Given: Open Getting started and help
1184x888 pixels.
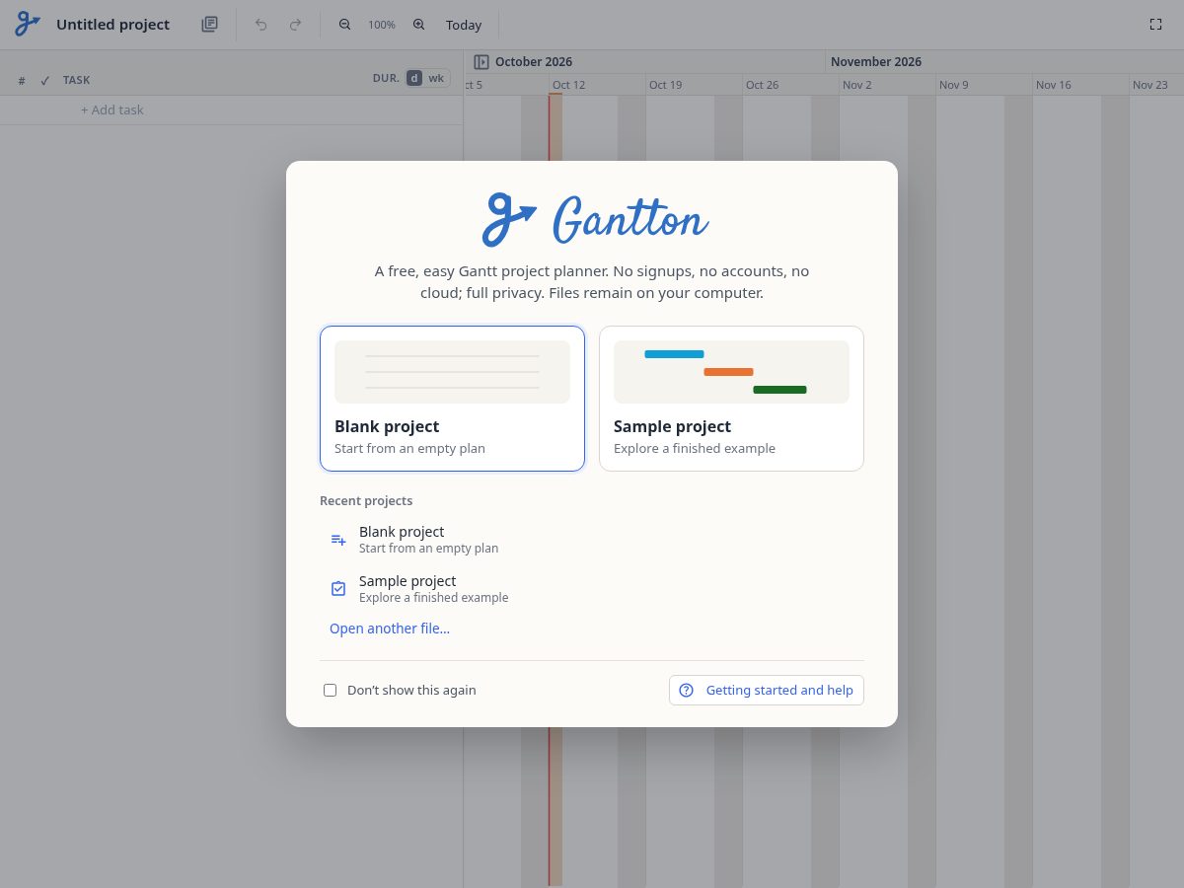Looking at the screenshot, I should pos(767,691).
